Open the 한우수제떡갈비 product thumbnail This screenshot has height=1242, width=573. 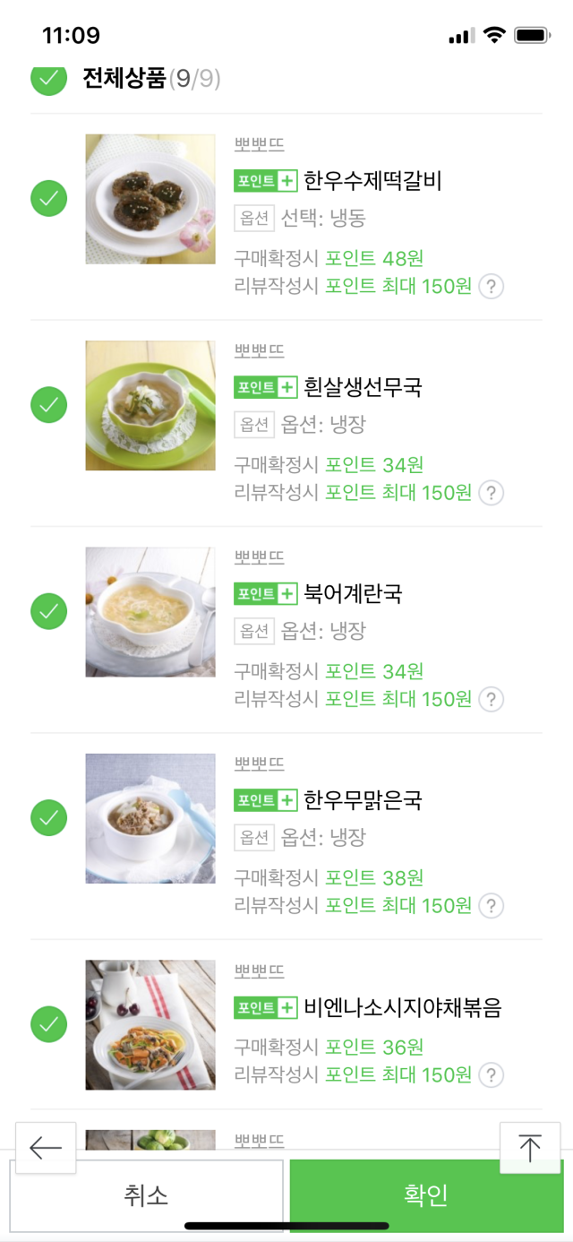pyautogui.click(x=150, y=199)
